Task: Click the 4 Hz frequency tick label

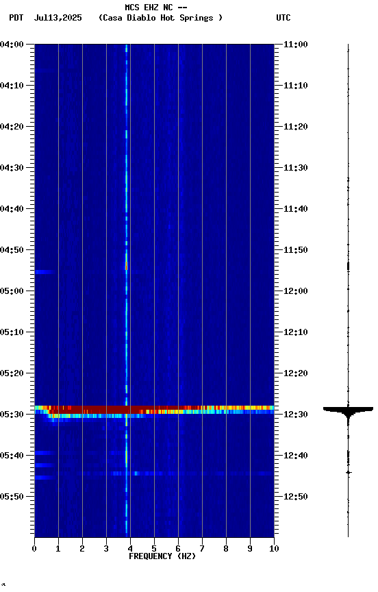Action: tap(130, 549)
